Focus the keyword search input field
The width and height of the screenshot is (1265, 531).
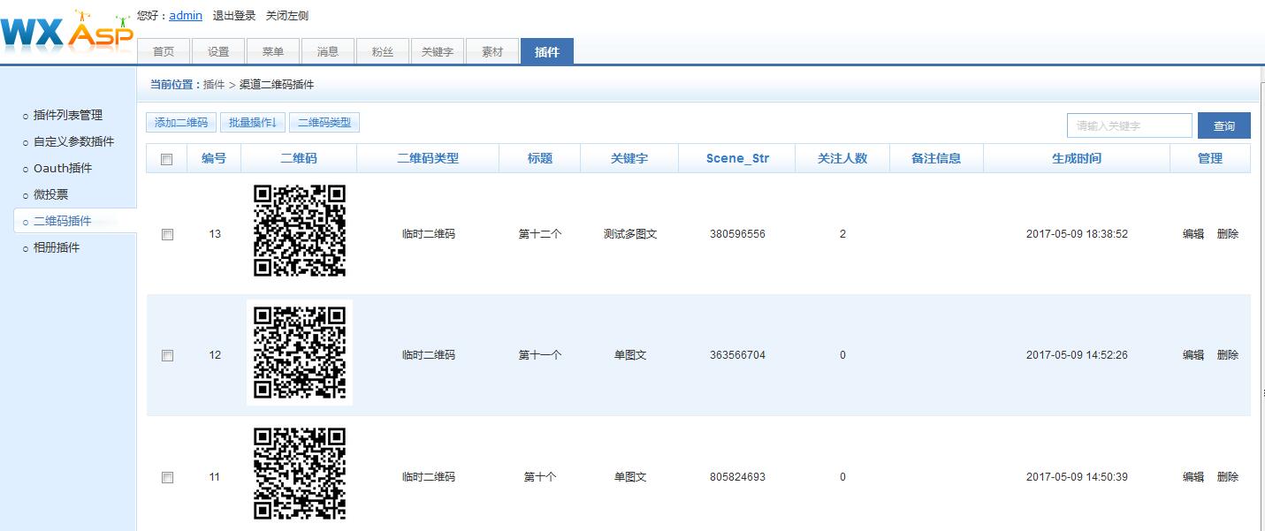point(1130,125)
